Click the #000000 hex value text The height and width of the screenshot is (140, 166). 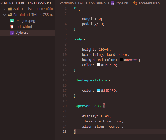(x=131, y=60)
